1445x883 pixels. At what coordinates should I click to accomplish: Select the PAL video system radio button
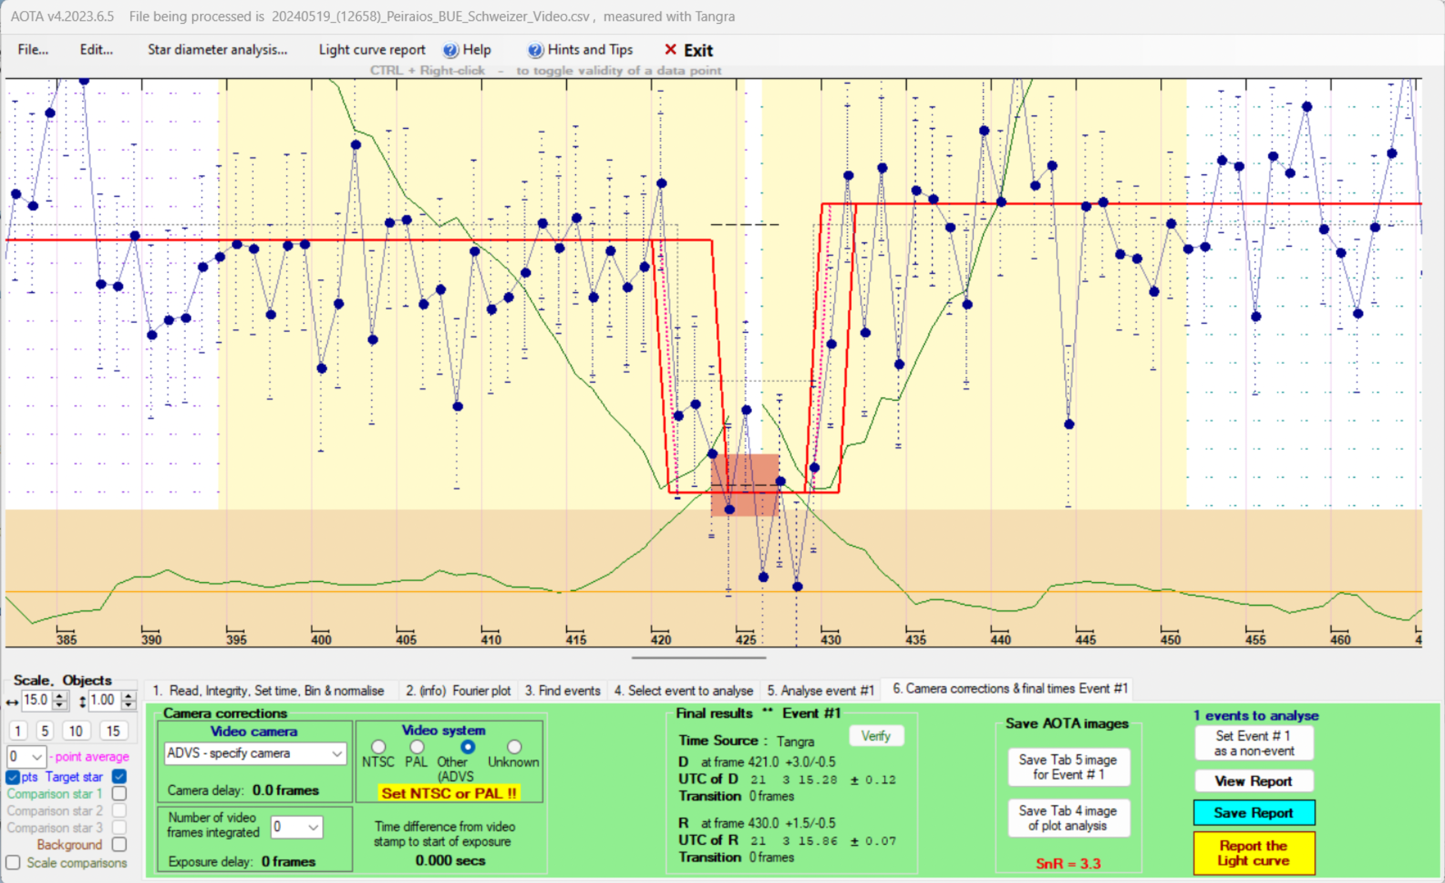tap(416, 747)
